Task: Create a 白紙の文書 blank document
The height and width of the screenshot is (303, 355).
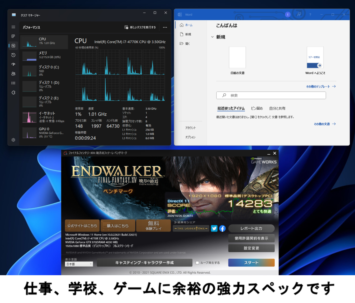Action: (237, 60)
